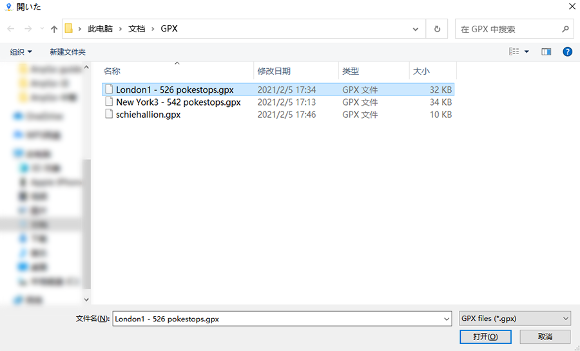The height and width of the screenshot is (351, 580).
Task: Click 34 KB size cell
Action: pos(441,102)
